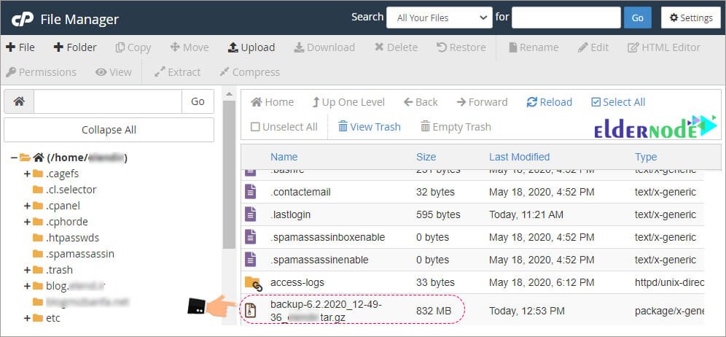Image resolution: width=726 pixels, height=337 pixels.
Task: Open View Trash
Action: (x=369, y=127)
